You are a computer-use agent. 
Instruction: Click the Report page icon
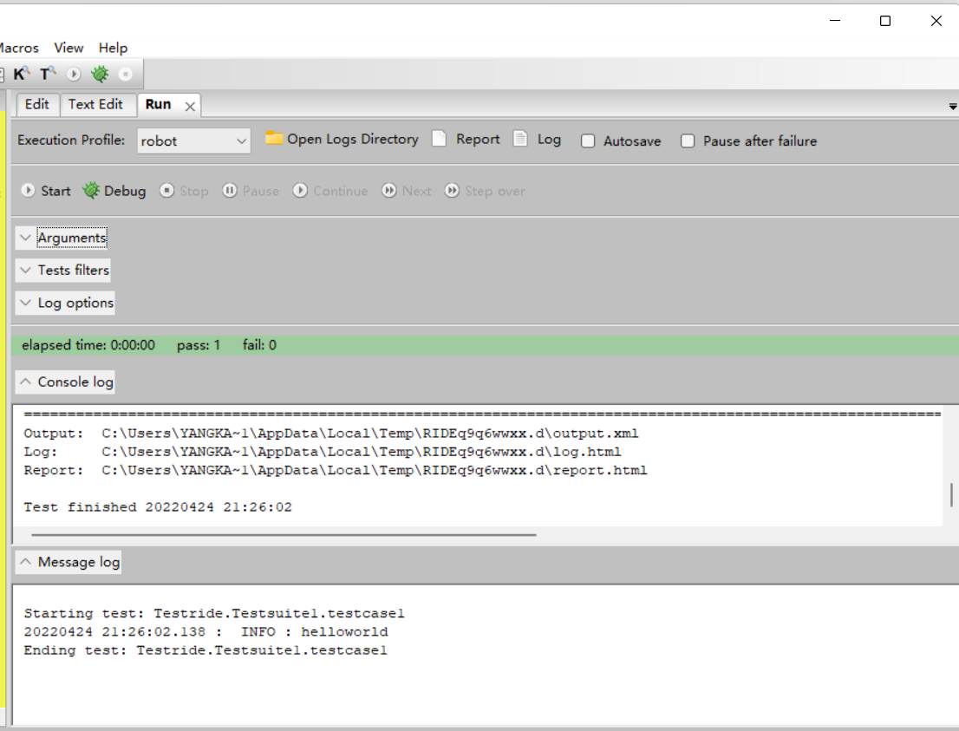(x=439, y=138)
